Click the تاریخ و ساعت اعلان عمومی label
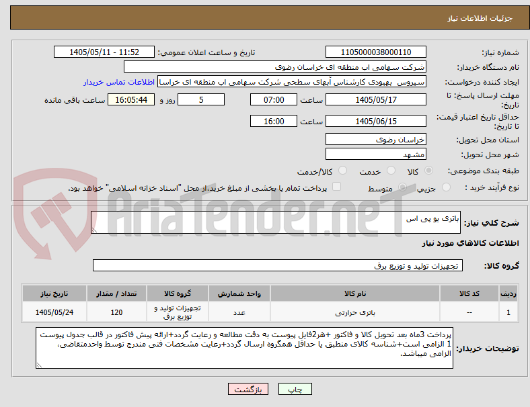Screen dimensions: 530x407 pyautogui.click(x=206, y=52)
